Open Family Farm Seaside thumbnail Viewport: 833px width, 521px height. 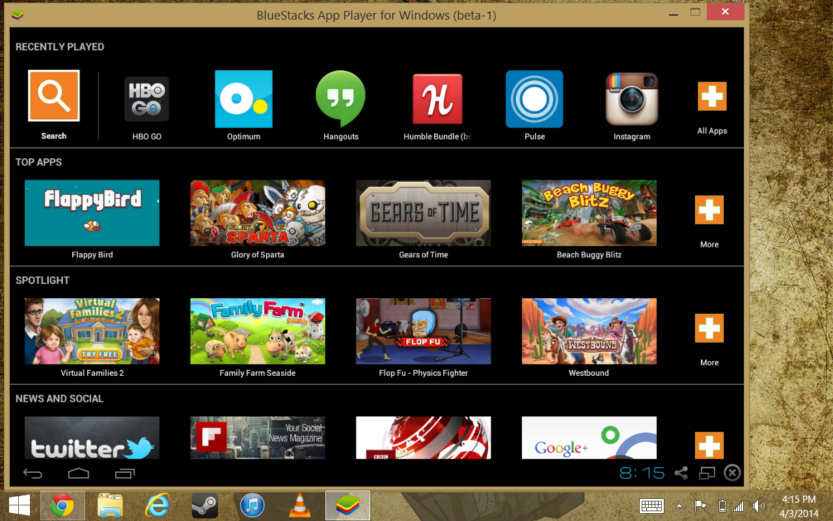coord(258,331)
